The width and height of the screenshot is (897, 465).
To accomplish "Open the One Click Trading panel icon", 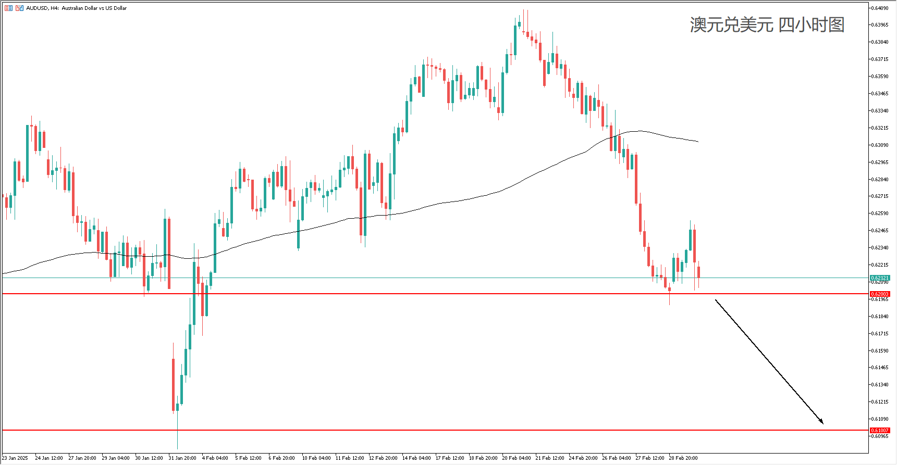I will [19, 8].
